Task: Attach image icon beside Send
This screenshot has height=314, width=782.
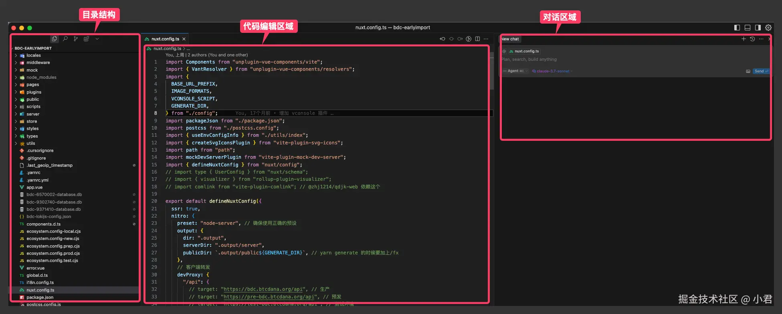Action: point(748,71)
